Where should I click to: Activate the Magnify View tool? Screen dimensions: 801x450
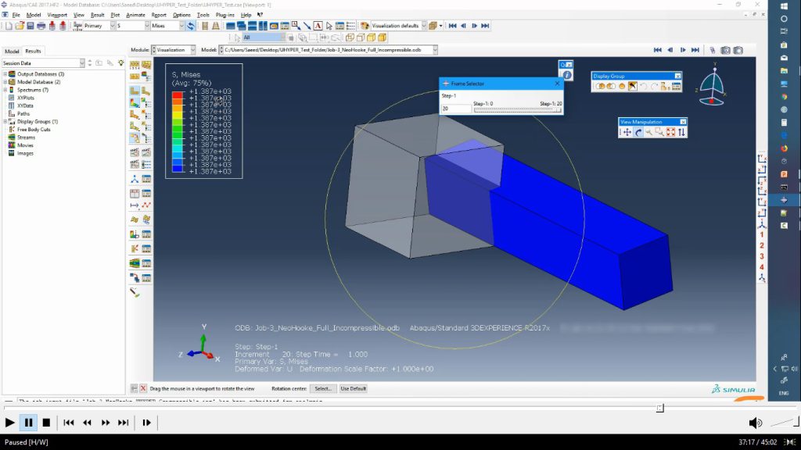coord(648,132)
